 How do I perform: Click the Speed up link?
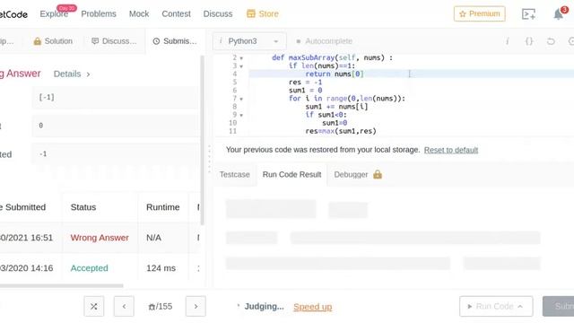pos(313,307)
